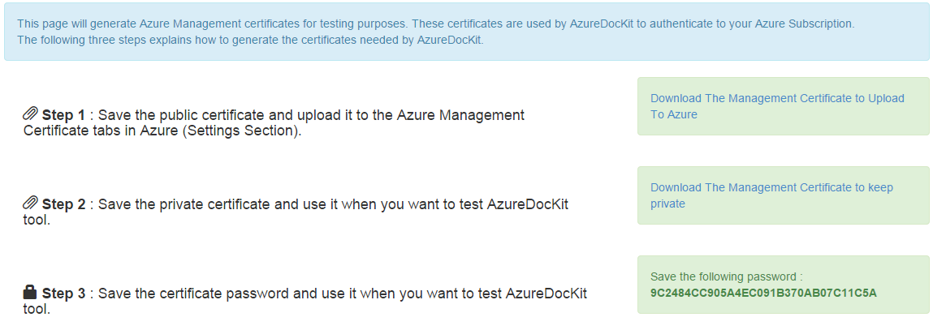933x330 pixels.
Task: Click the bold Step 3 heading
Action: [64, 294]
